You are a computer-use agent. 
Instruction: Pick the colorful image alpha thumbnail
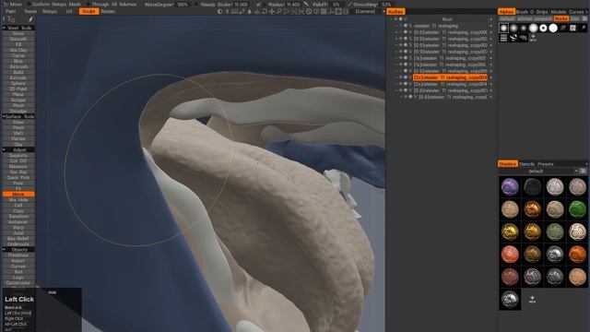coord(572,28)
